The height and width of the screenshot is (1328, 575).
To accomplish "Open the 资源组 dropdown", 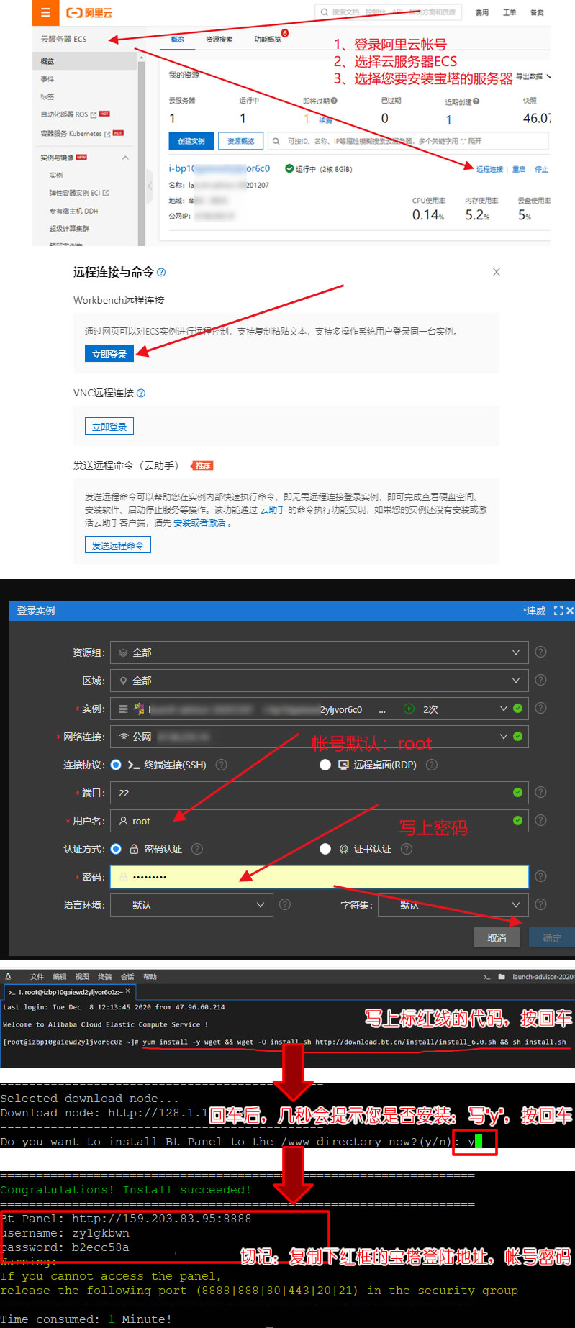I will 320,652.
